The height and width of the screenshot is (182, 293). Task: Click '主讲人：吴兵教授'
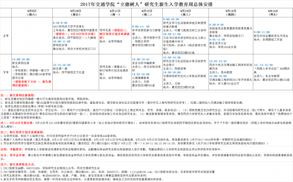click(x=220, y=72)
